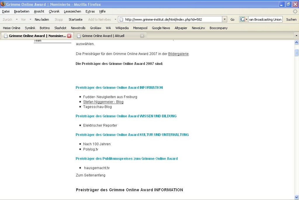This screenshot has width=299, height=200.
Task: Click scrollbar up arrow
Action: [296, 43]
